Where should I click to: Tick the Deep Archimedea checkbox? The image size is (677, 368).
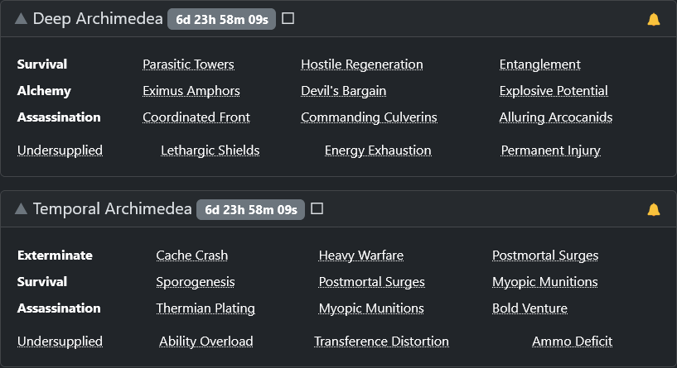(x=288, y=18)
